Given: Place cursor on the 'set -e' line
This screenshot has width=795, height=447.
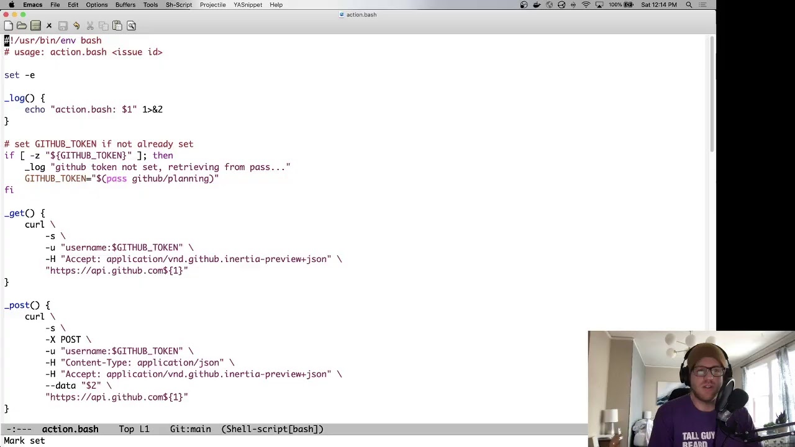Looking at the screenshot, I should (x=20, y=75).
